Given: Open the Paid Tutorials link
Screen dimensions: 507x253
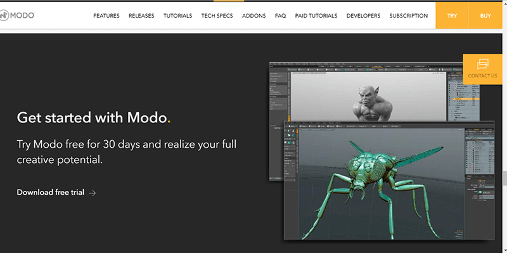Looking at the screenshot, I should [316, 15].
